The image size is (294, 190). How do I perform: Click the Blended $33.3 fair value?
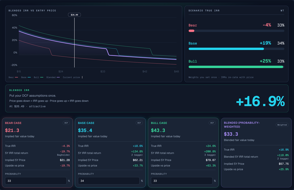231,134
